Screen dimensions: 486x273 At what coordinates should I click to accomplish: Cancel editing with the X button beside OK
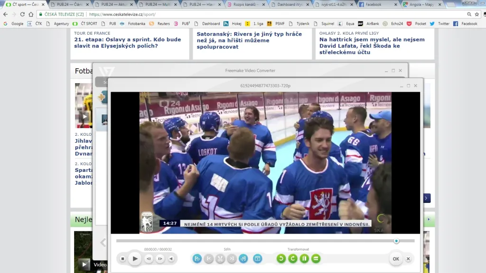click(408, 259)
